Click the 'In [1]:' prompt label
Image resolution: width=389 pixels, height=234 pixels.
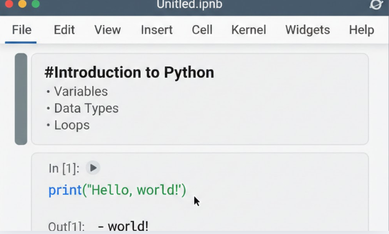pyautogui.click(x=64, y=169)
